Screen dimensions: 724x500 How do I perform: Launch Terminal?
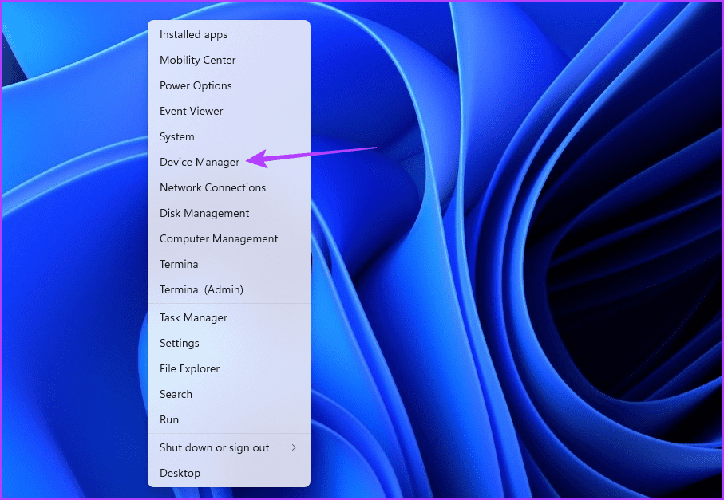tap(180, 265)
